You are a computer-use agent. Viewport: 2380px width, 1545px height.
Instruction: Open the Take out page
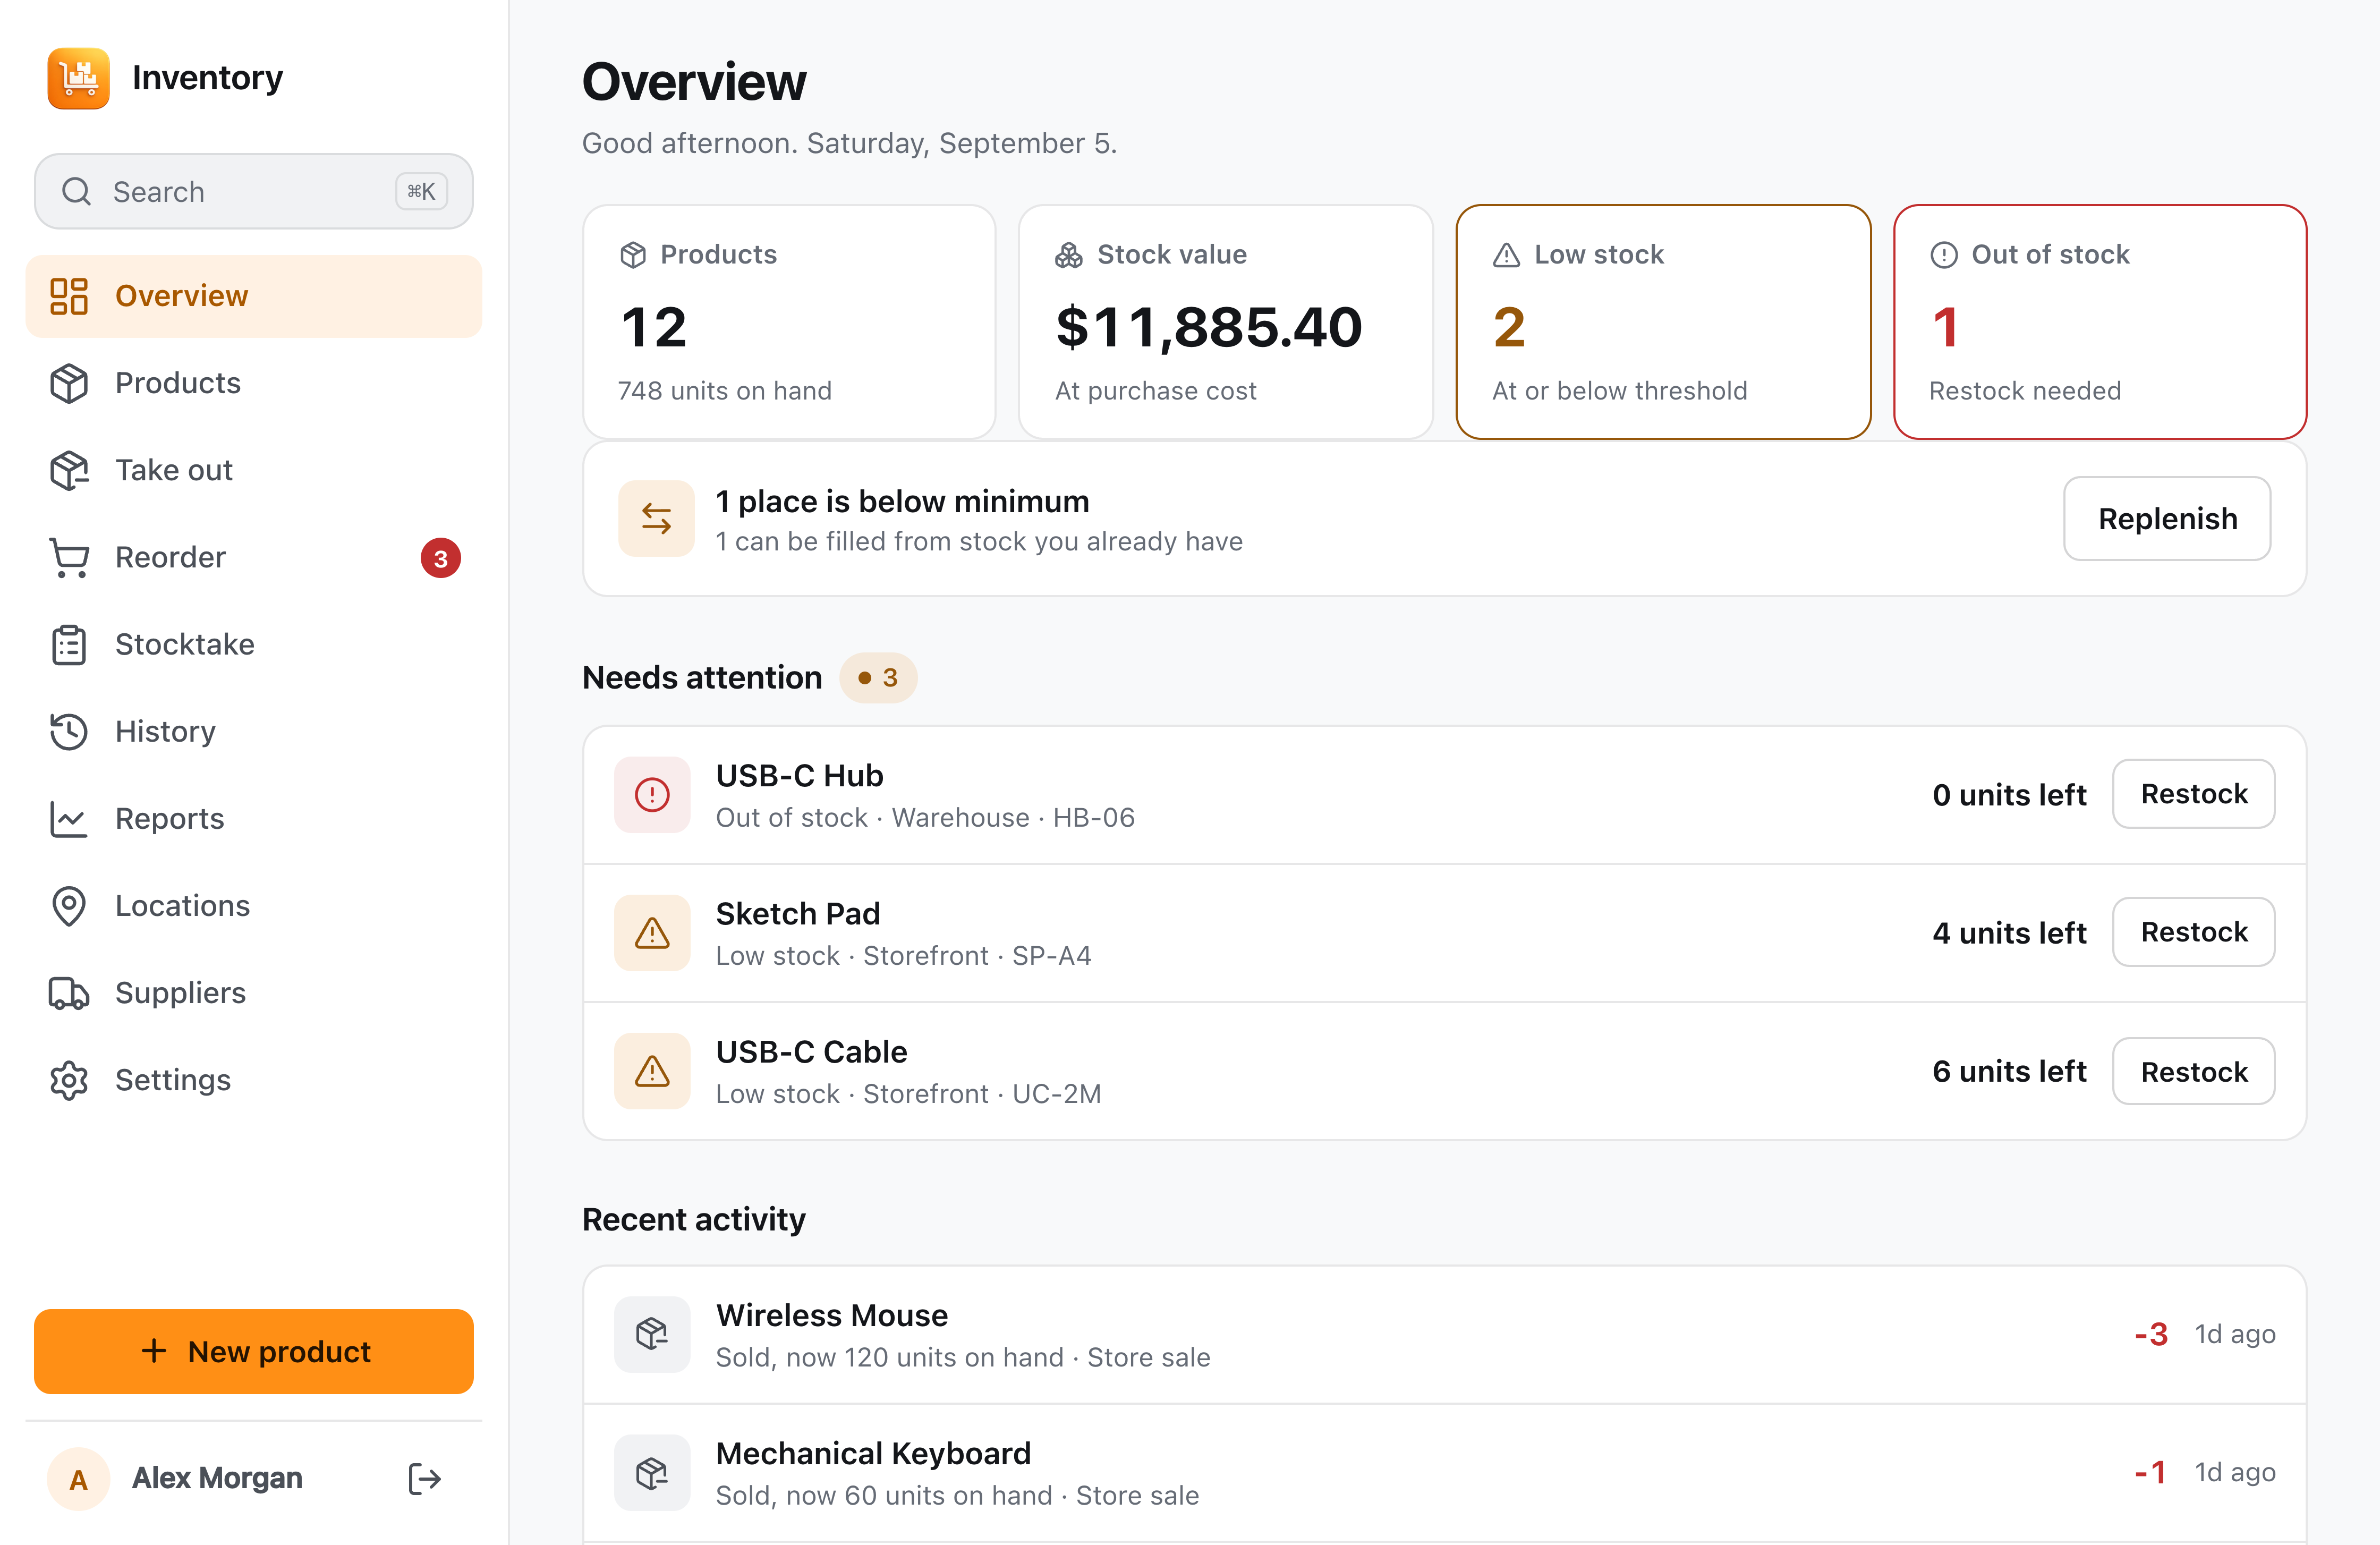point(254,470)
